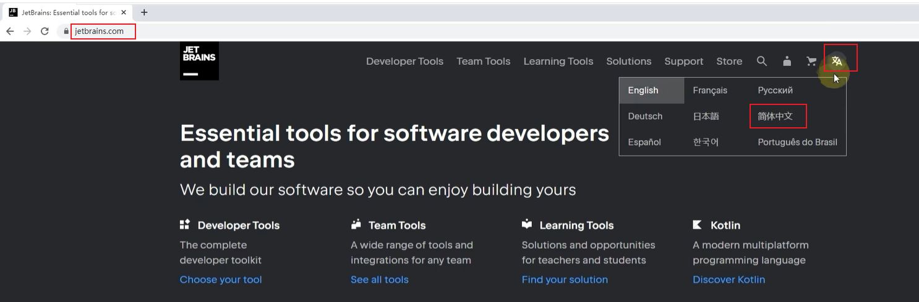Click the See all tools link
Image resolution: width=919 pixels, height=302 pixels.
point(379,280)
